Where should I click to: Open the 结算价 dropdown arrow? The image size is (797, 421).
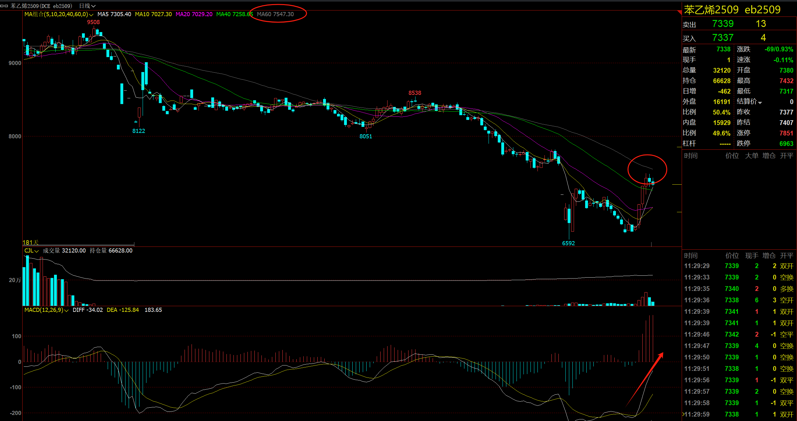(760, 102)
